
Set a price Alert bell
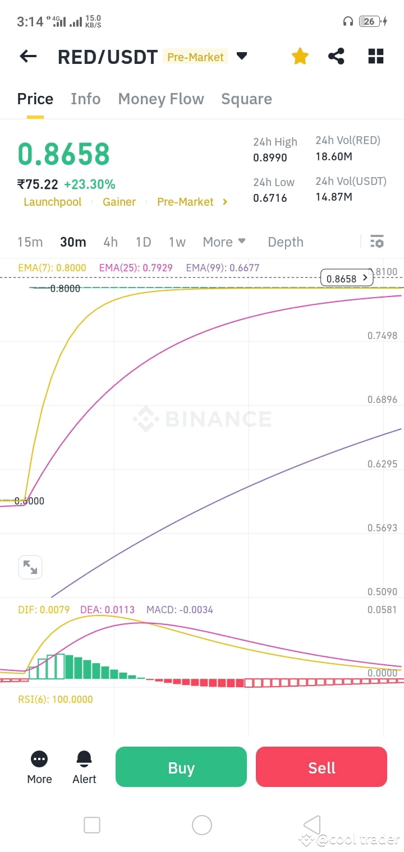[x=84, y=767]
